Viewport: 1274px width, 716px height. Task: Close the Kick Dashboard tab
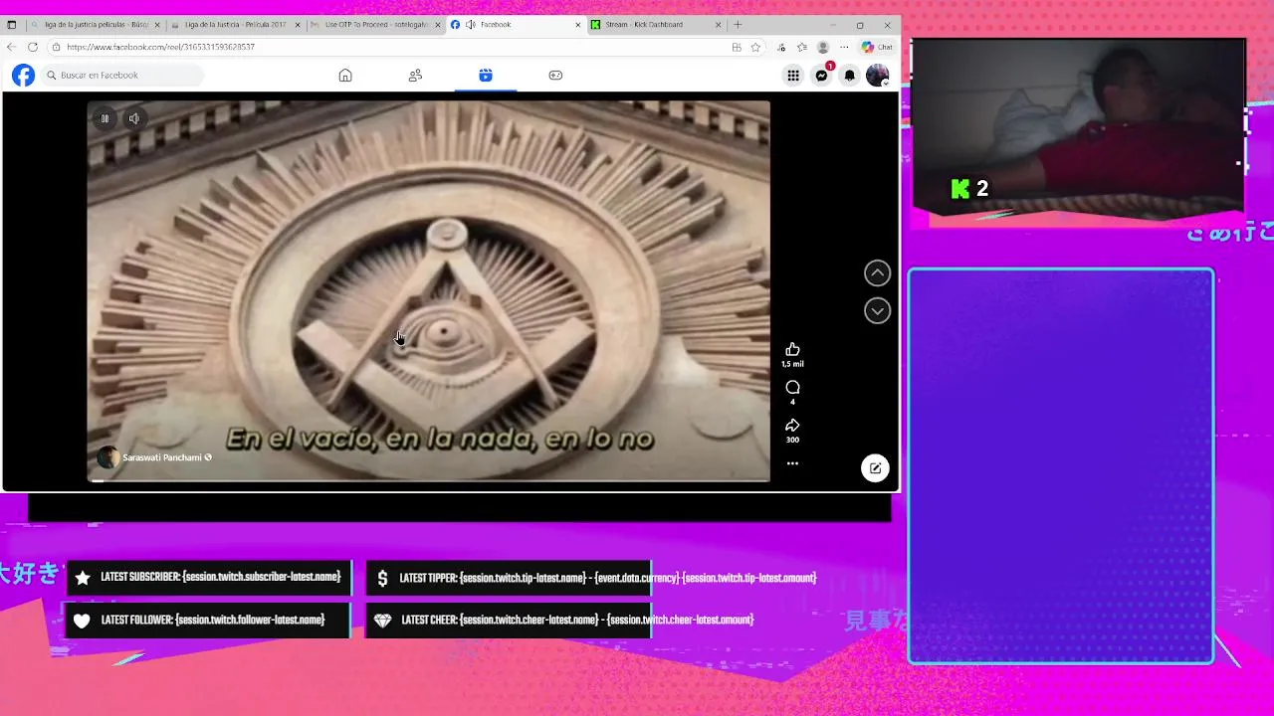tap(718, 25)
